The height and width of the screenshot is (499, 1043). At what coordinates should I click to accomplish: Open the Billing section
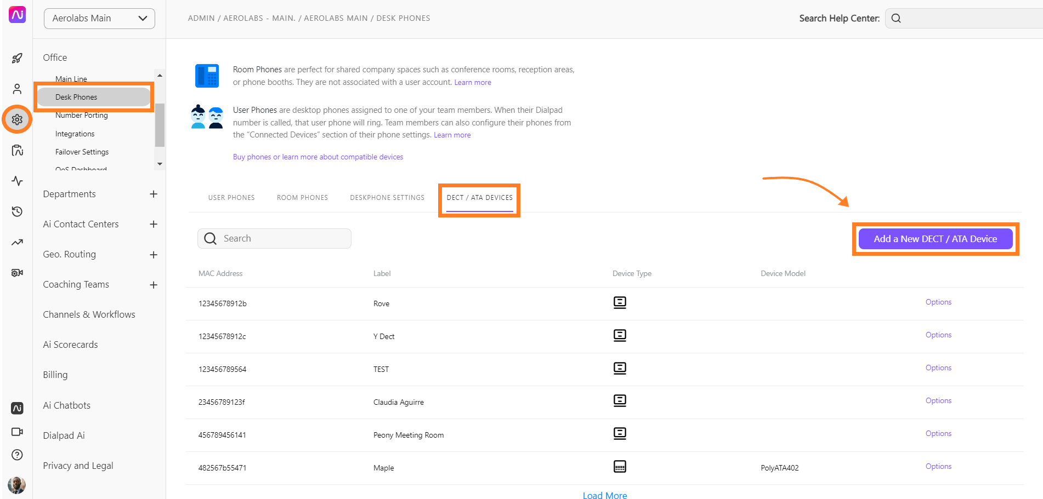55,375
